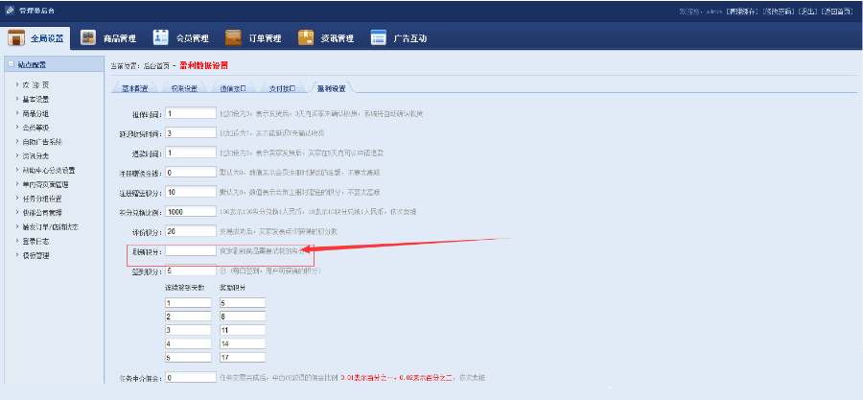This screenshot has width=863, height=400.
Task: Collapse the 站点配置 sidebar section
Action: click(x=11, y=64)
